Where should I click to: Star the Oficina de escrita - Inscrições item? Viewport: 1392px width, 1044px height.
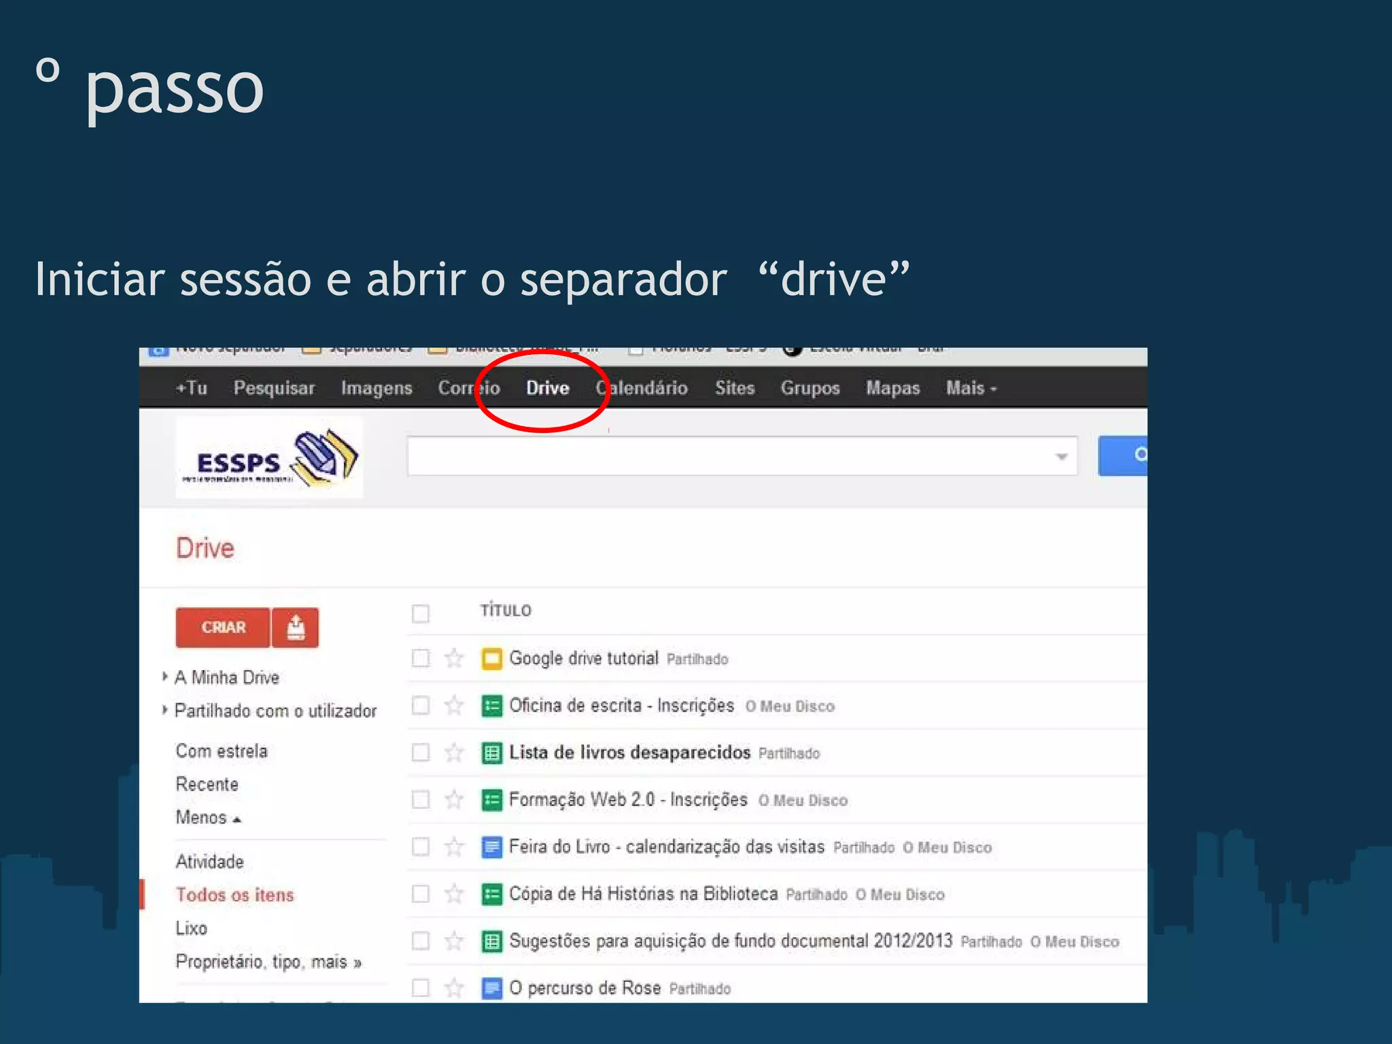pyautogui.click(x=454, y=706)
